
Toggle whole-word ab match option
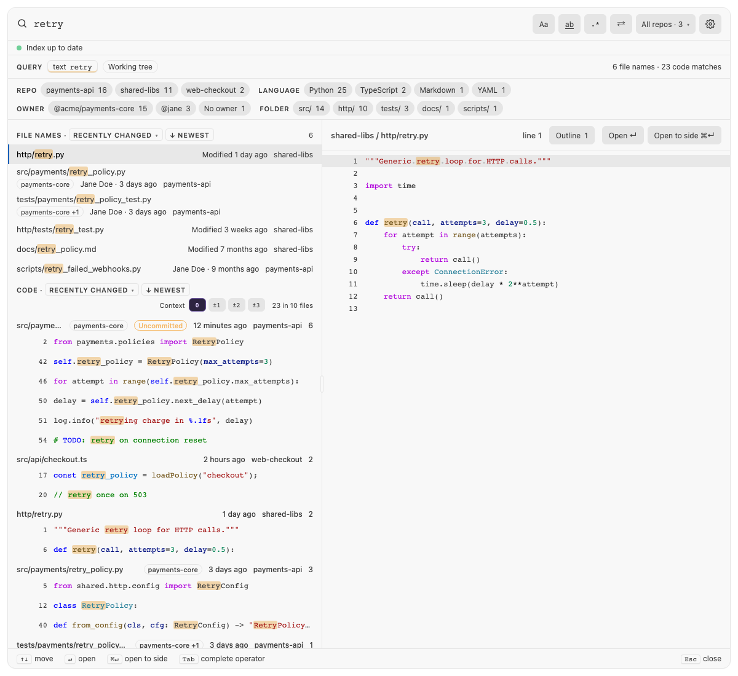point(569,24)
